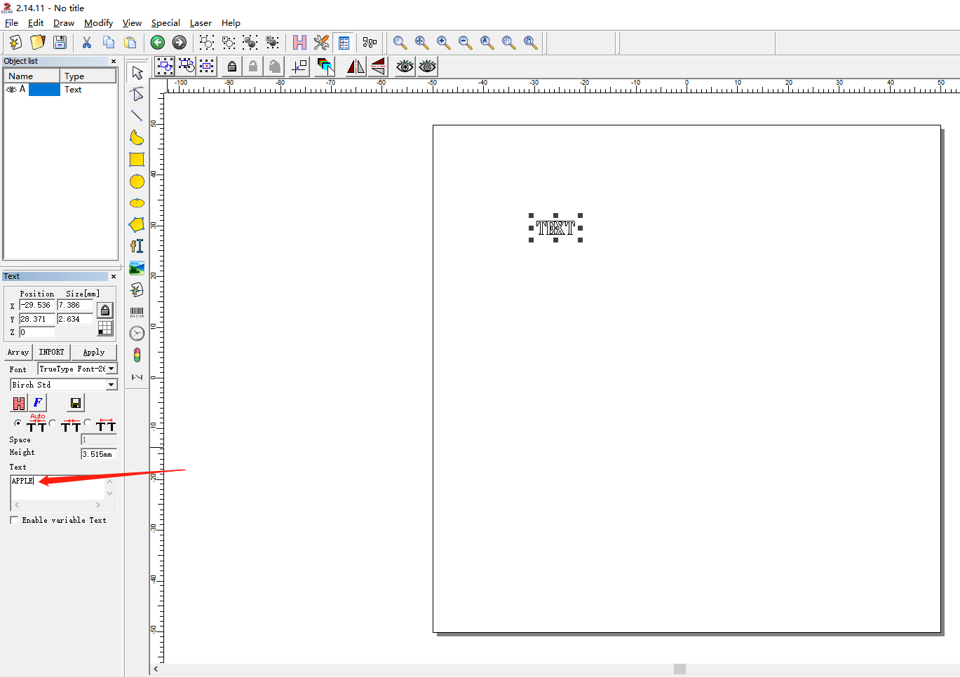Click the first eye icon in the canvas toolbar
Image resolution: width=960 pixels, height=677 pixels.
(405, 67)
